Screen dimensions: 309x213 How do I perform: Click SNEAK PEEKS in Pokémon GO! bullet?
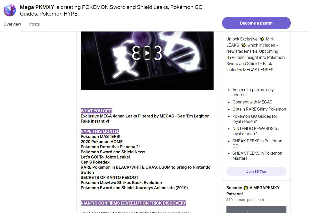257,143
